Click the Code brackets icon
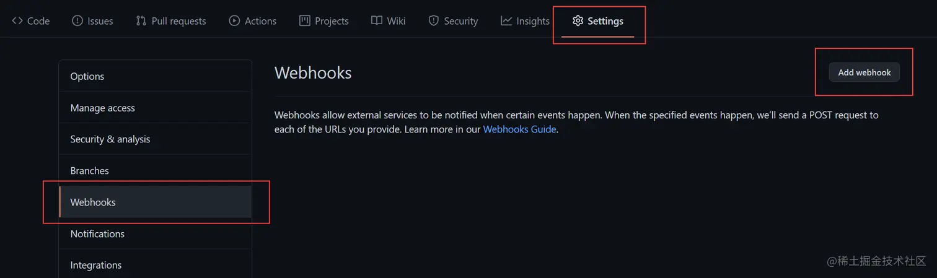This screenshot has height=278, width=937. pyautogui.click(x=17, y=21)
